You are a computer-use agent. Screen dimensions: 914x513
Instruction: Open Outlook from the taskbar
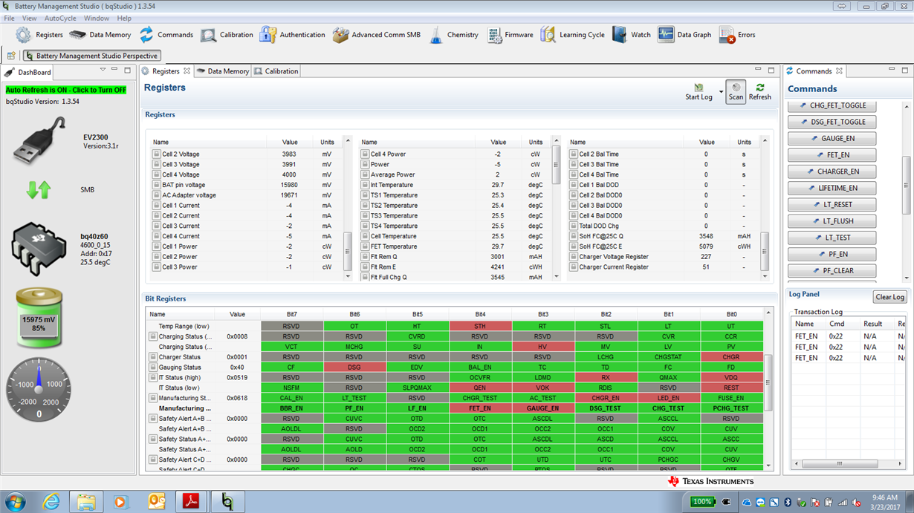pyautogui.click(x=157, y=502)
